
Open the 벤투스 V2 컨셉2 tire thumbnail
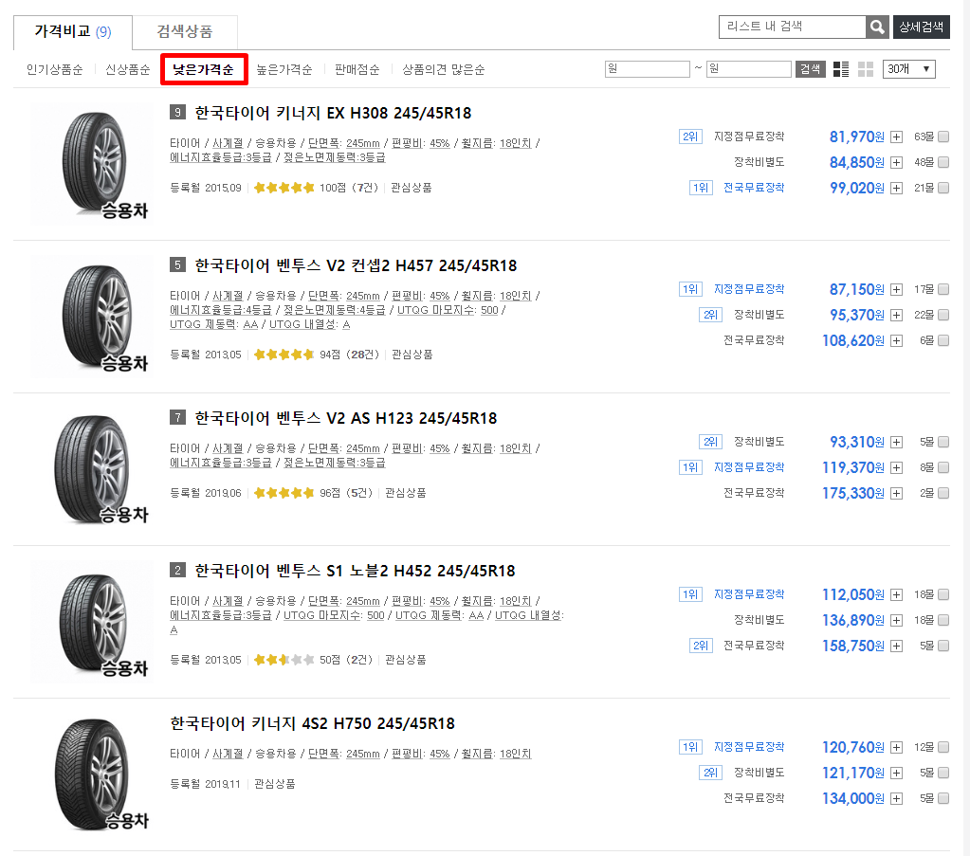tap(92, 316)
